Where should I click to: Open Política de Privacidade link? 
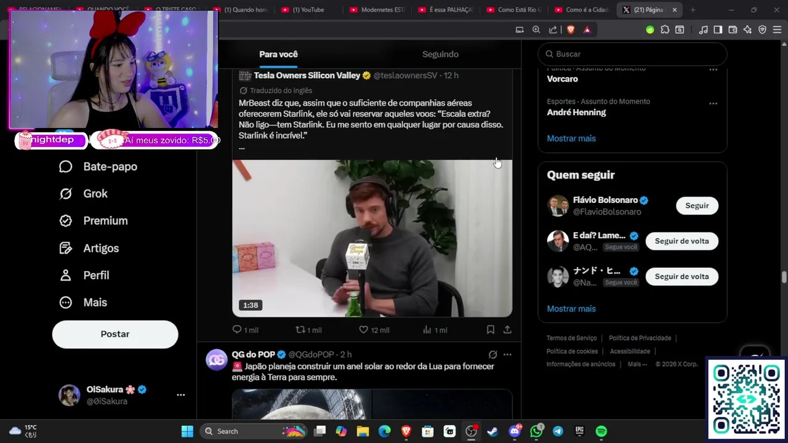640,338
